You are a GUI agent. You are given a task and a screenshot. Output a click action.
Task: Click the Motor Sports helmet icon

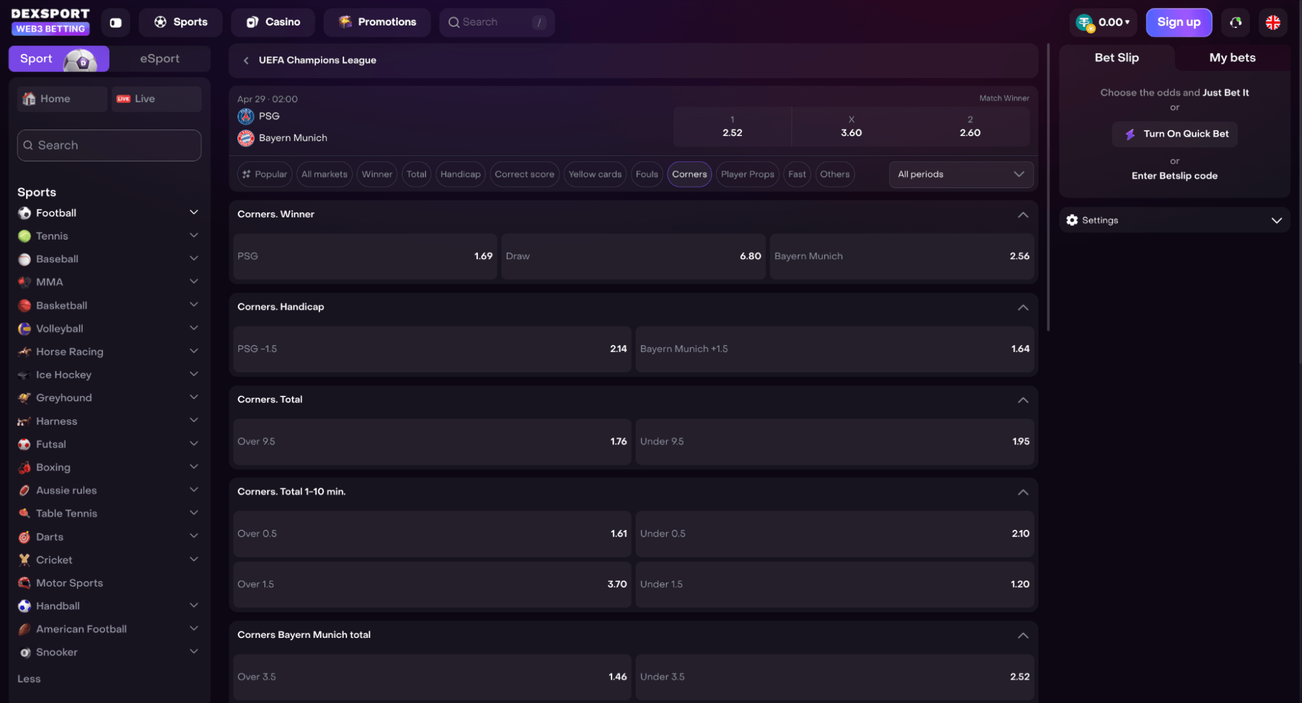pyautogui.click(x=25, y=583)
